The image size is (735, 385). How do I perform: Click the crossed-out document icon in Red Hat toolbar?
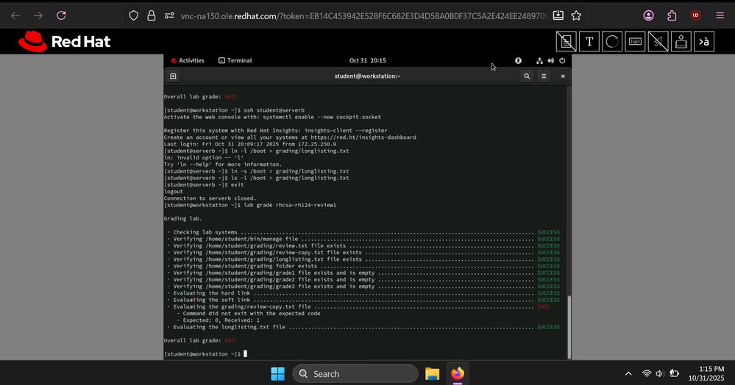[567, 42]
